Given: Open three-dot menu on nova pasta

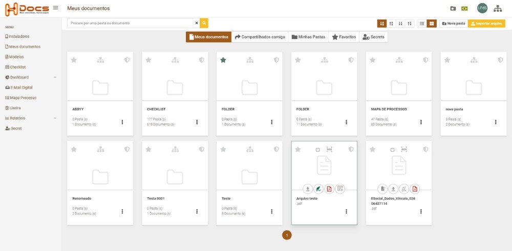Looking at the screenshot, I should pyautogui.click(x=495, y=122).
